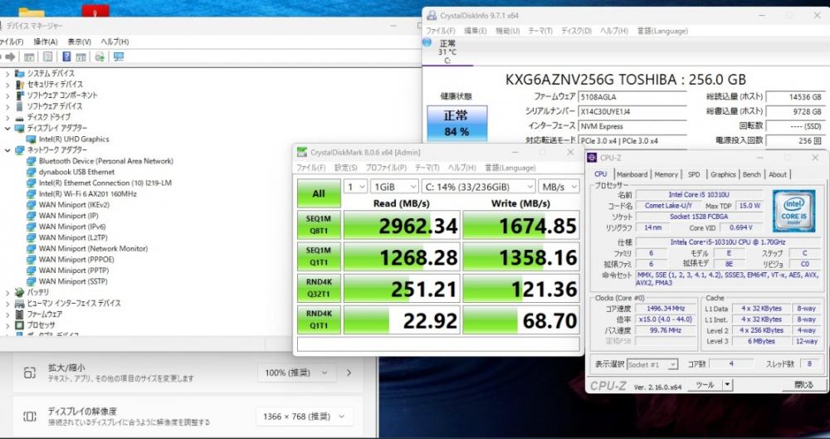Screen dimensions: 830x439
Task: Click the ソフトウェア コンポーネント icon
Action: [20, 95]
